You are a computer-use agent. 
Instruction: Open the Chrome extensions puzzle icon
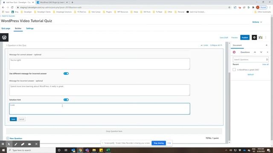tap(253, 8)
